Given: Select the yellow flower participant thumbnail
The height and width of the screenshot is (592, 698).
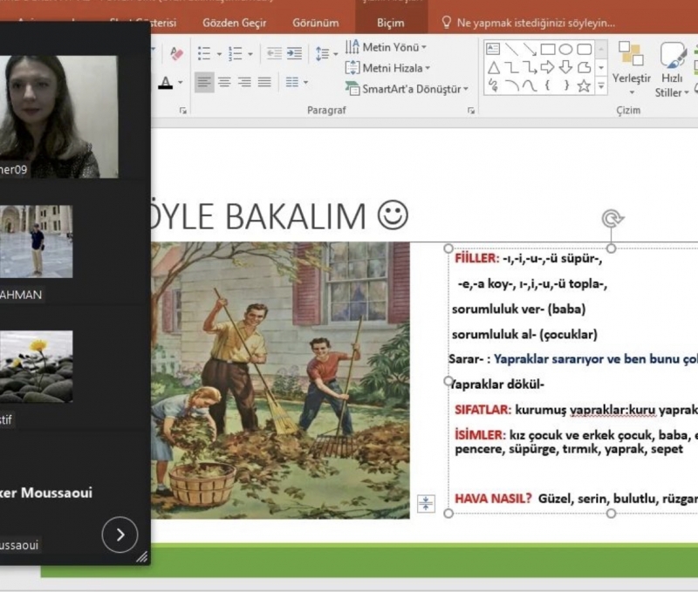Looking at the screenshot, I should tap(36, 366).
